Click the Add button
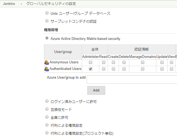The image size is (177, 139). 96,90
